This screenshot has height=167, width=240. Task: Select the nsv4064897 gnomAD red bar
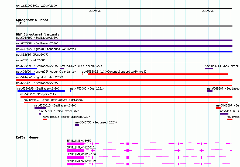click(126, 102)
